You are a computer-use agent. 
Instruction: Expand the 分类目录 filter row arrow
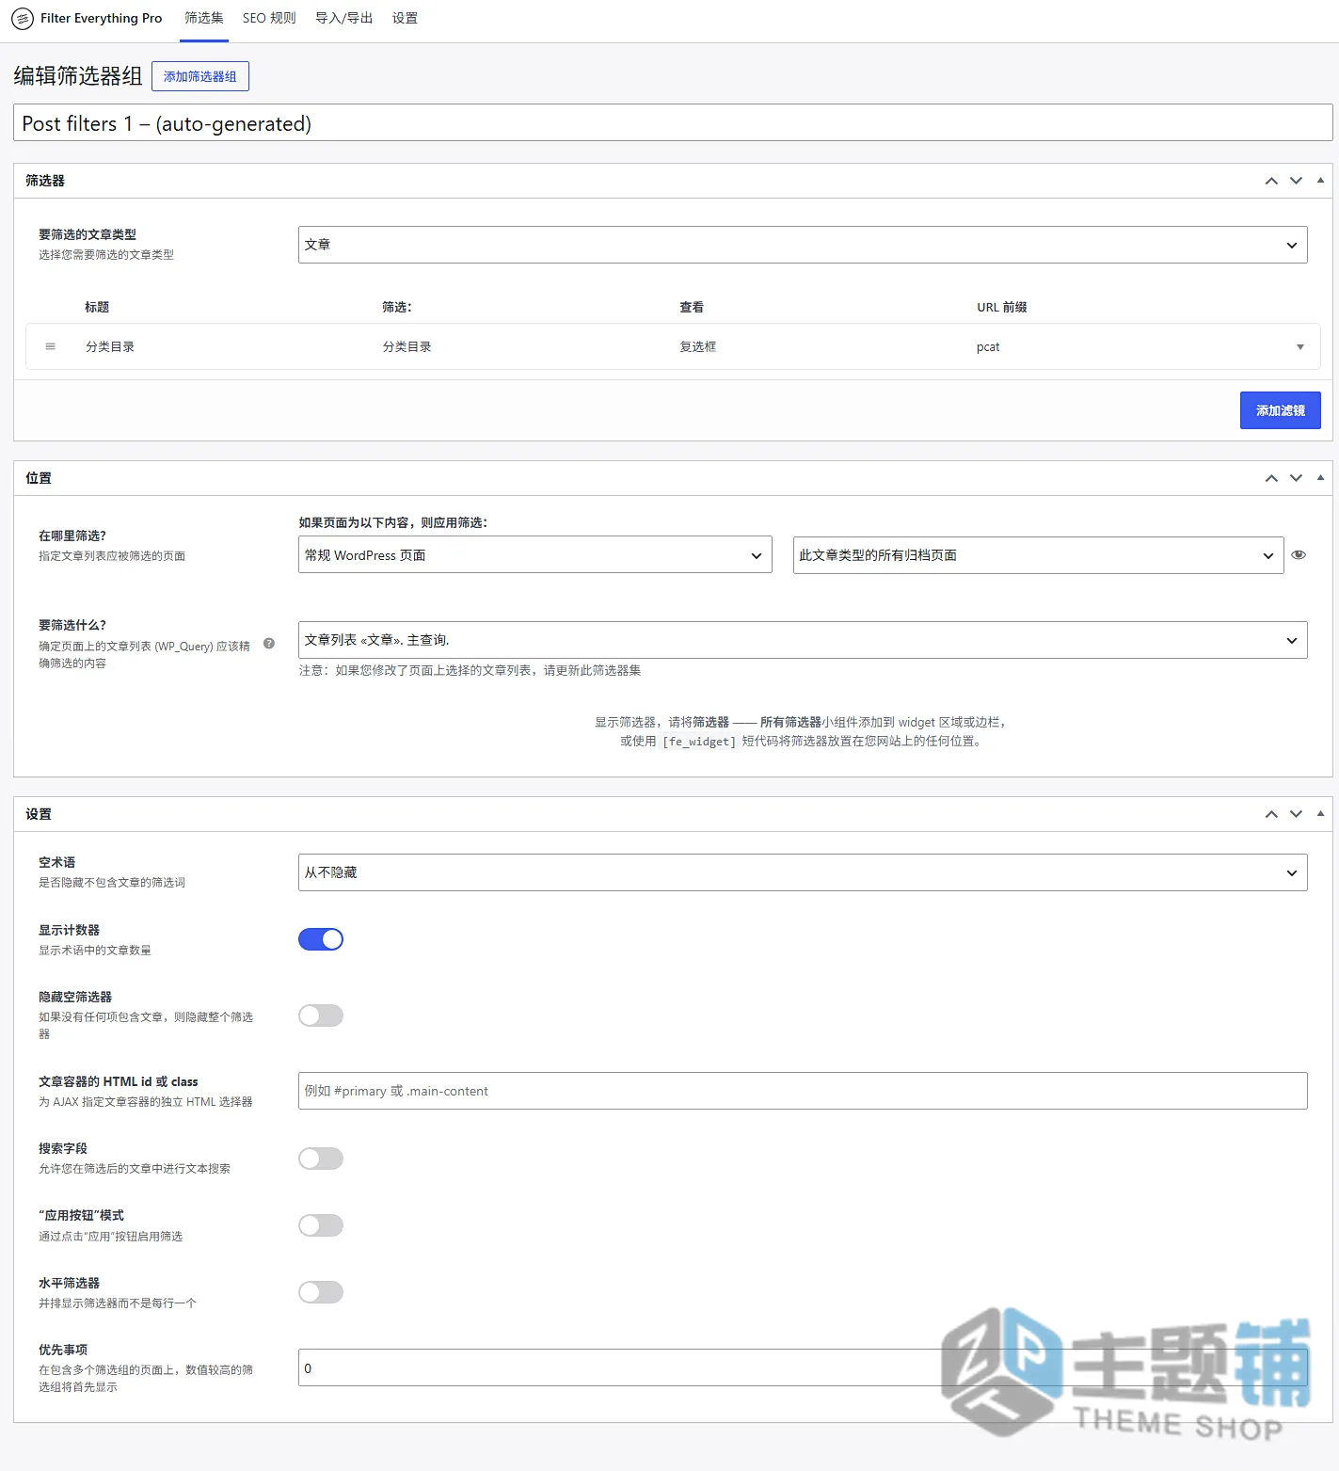pos(1300,347)
